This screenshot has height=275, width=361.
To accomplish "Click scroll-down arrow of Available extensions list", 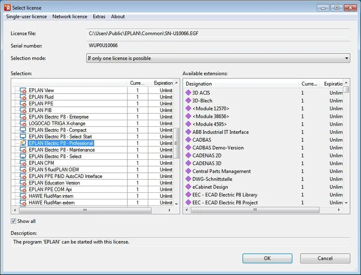I will coord(346,203).
